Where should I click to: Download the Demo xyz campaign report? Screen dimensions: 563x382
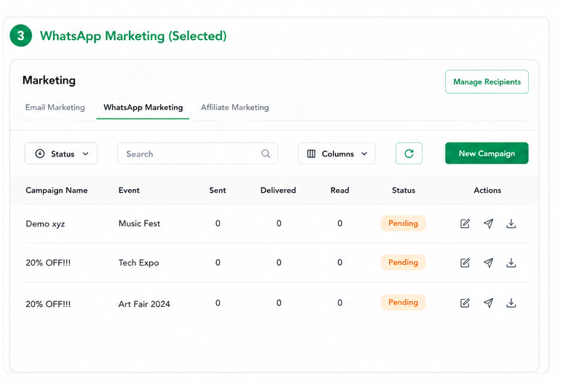(511, 223)
